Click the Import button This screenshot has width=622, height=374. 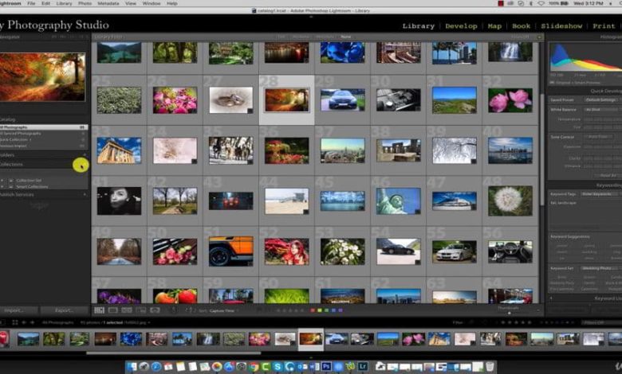pyautogui.click(x=19, y=310)
